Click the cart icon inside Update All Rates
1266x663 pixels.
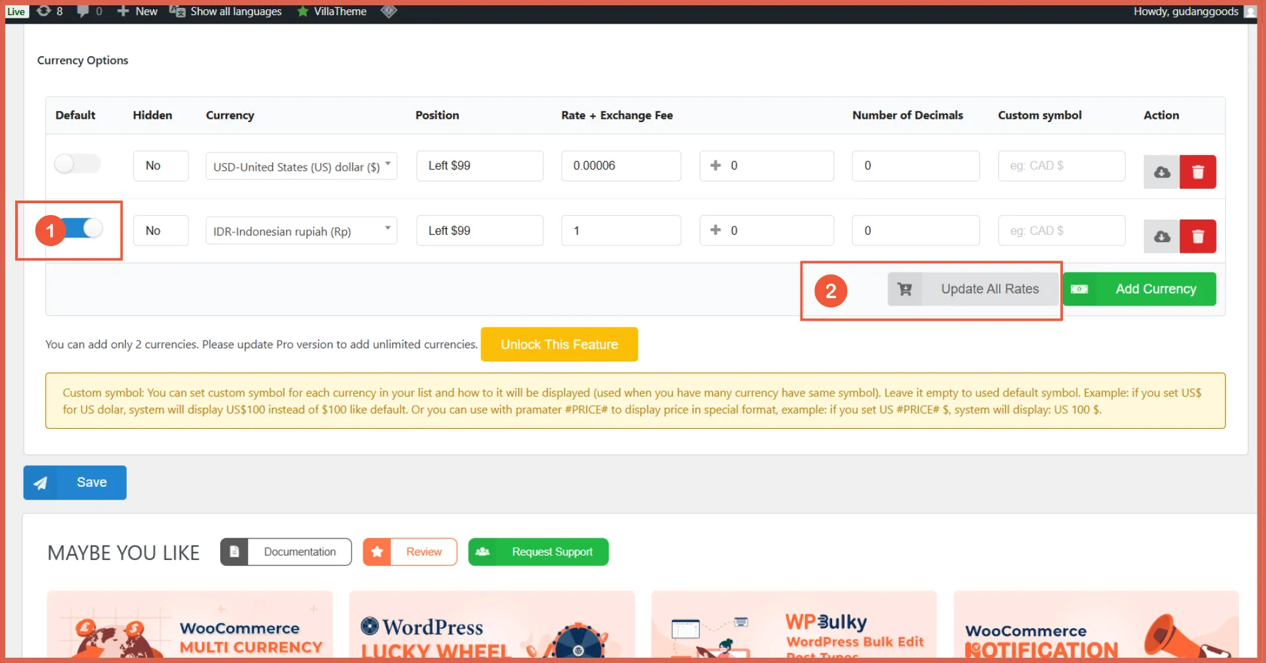(x=905, y=289)
